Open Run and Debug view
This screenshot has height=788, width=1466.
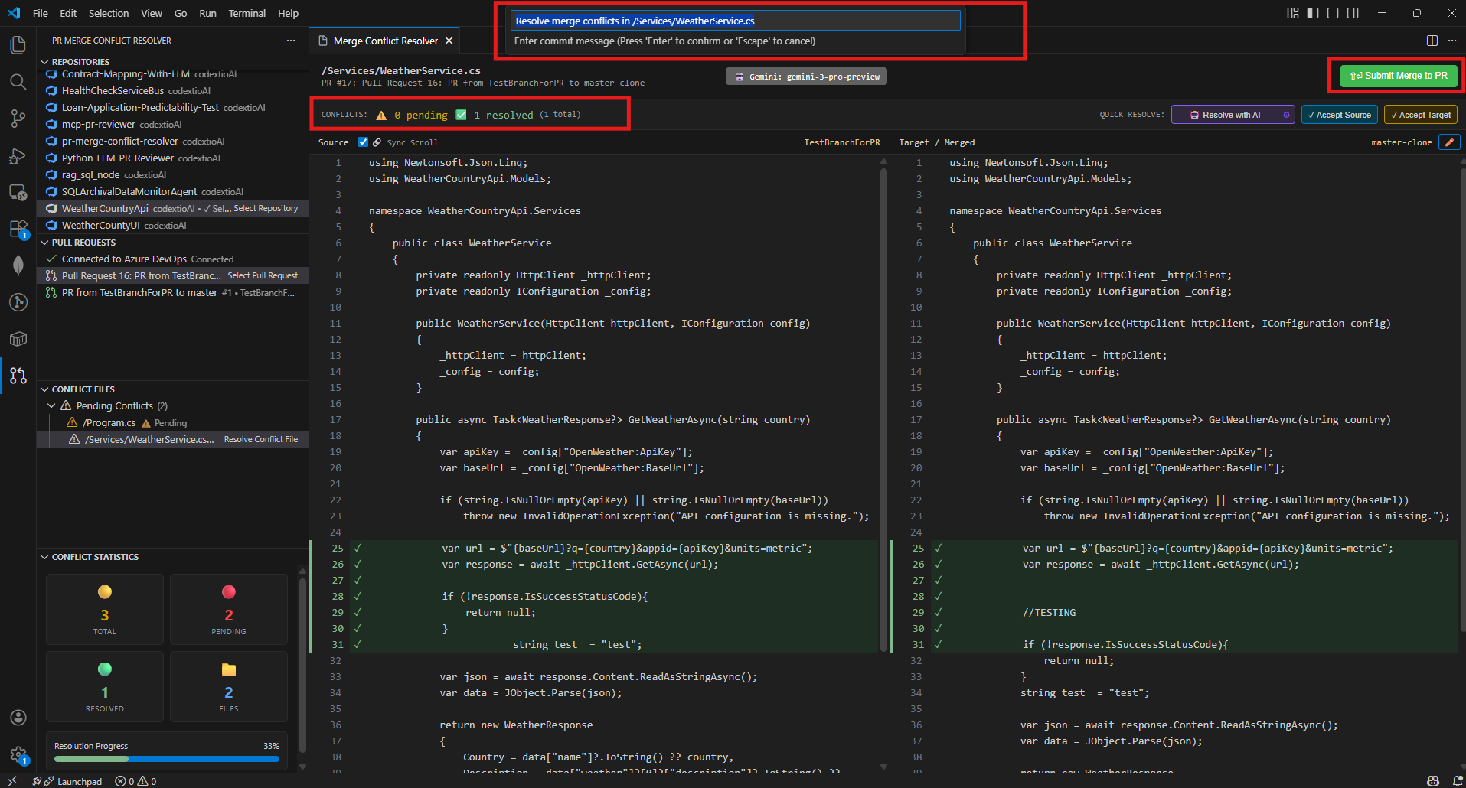pos(18,156)
